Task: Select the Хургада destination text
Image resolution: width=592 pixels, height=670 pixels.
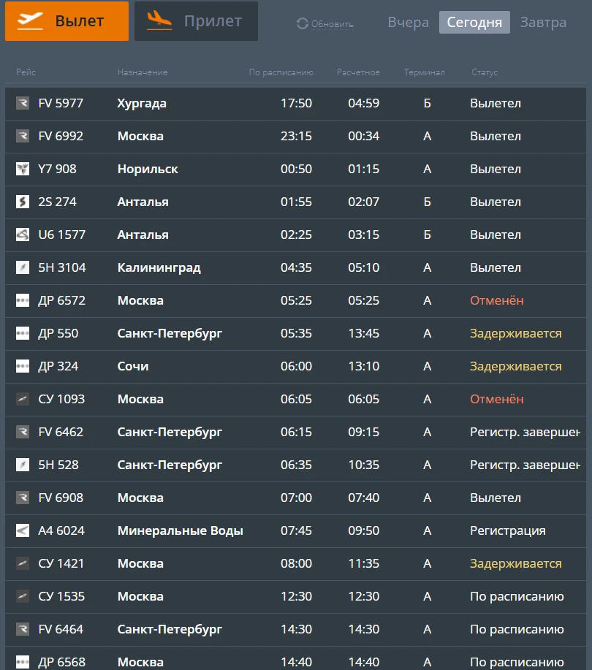Action: click(x=142, y=104)
